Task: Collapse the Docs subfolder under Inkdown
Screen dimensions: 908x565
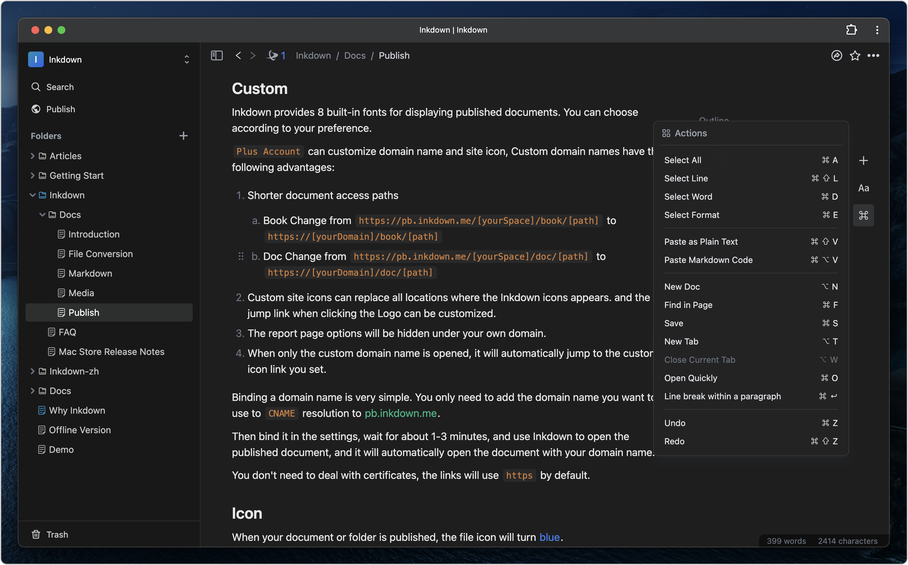Action: point(42,215)
